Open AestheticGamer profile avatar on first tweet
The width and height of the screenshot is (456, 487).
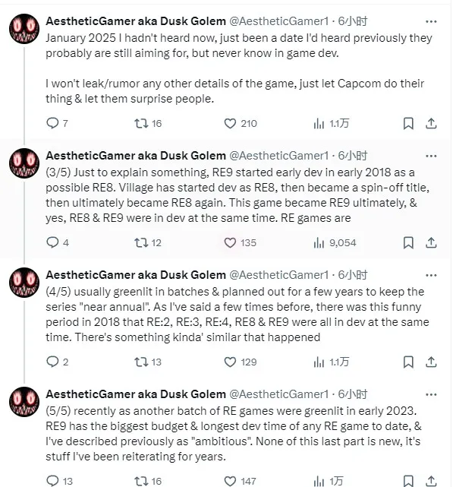pos(24,30)
